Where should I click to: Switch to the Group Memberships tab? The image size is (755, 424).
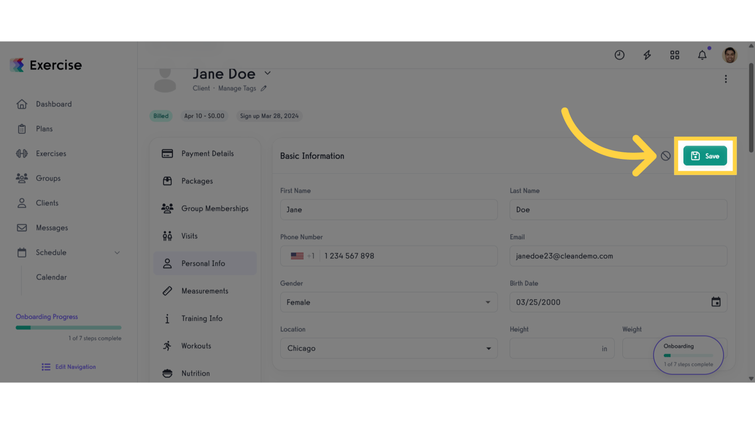[205, 209]
